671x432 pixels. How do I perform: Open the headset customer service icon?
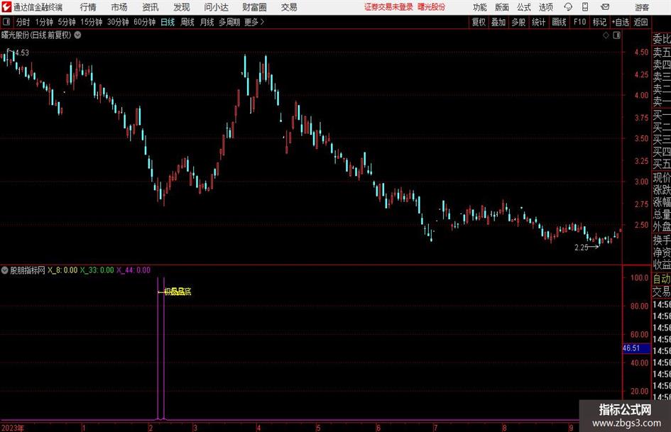coord(568,7)
